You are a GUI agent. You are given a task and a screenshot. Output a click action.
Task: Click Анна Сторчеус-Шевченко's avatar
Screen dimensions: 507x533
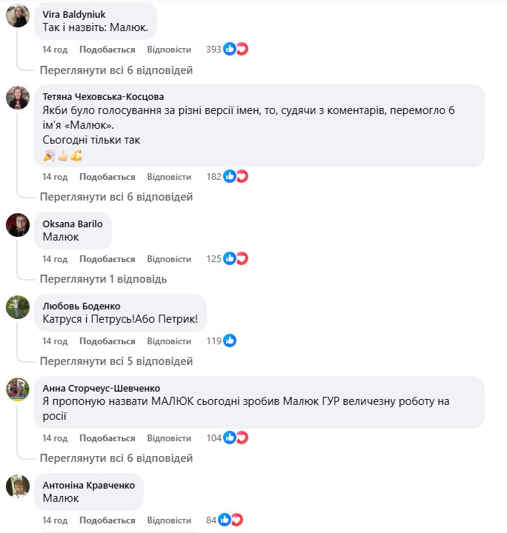point(18,388)
